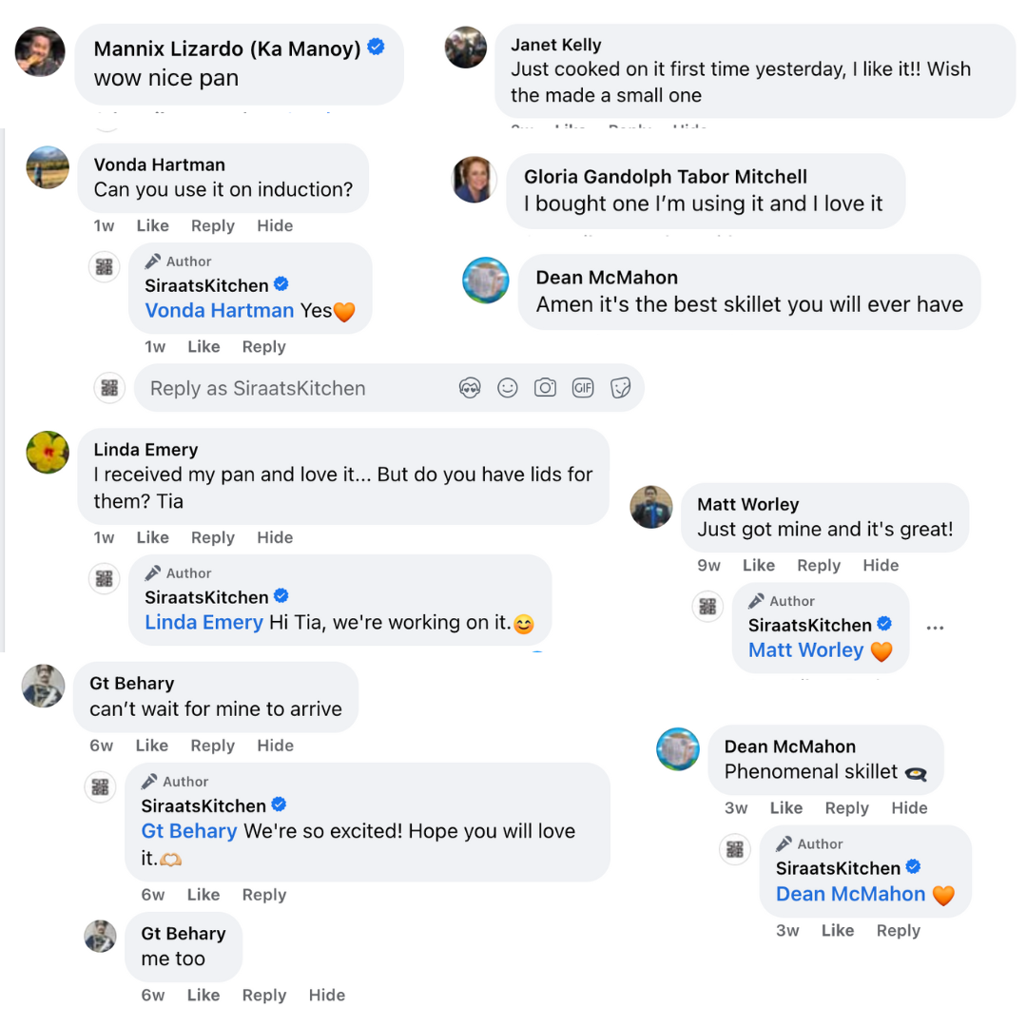The width and height of the screenshot is (1027, 1027).
Task: Click Vonda Hartman's profile picture
Action: pyautogui.click(x=47, y=168)
